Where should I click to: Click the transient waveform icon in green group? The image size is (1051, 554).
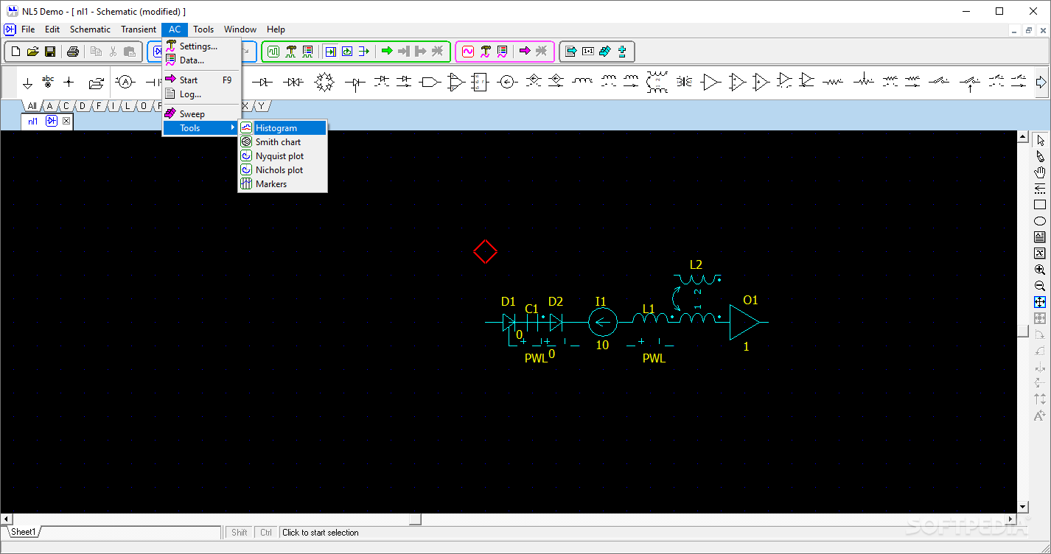273,52
